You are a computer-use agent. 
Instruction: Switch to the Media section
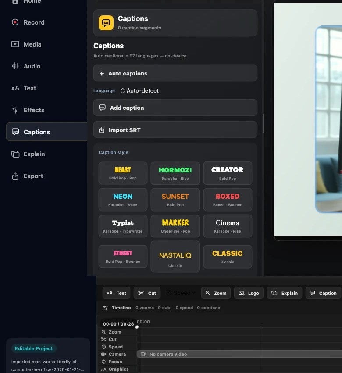coord(46,44)
